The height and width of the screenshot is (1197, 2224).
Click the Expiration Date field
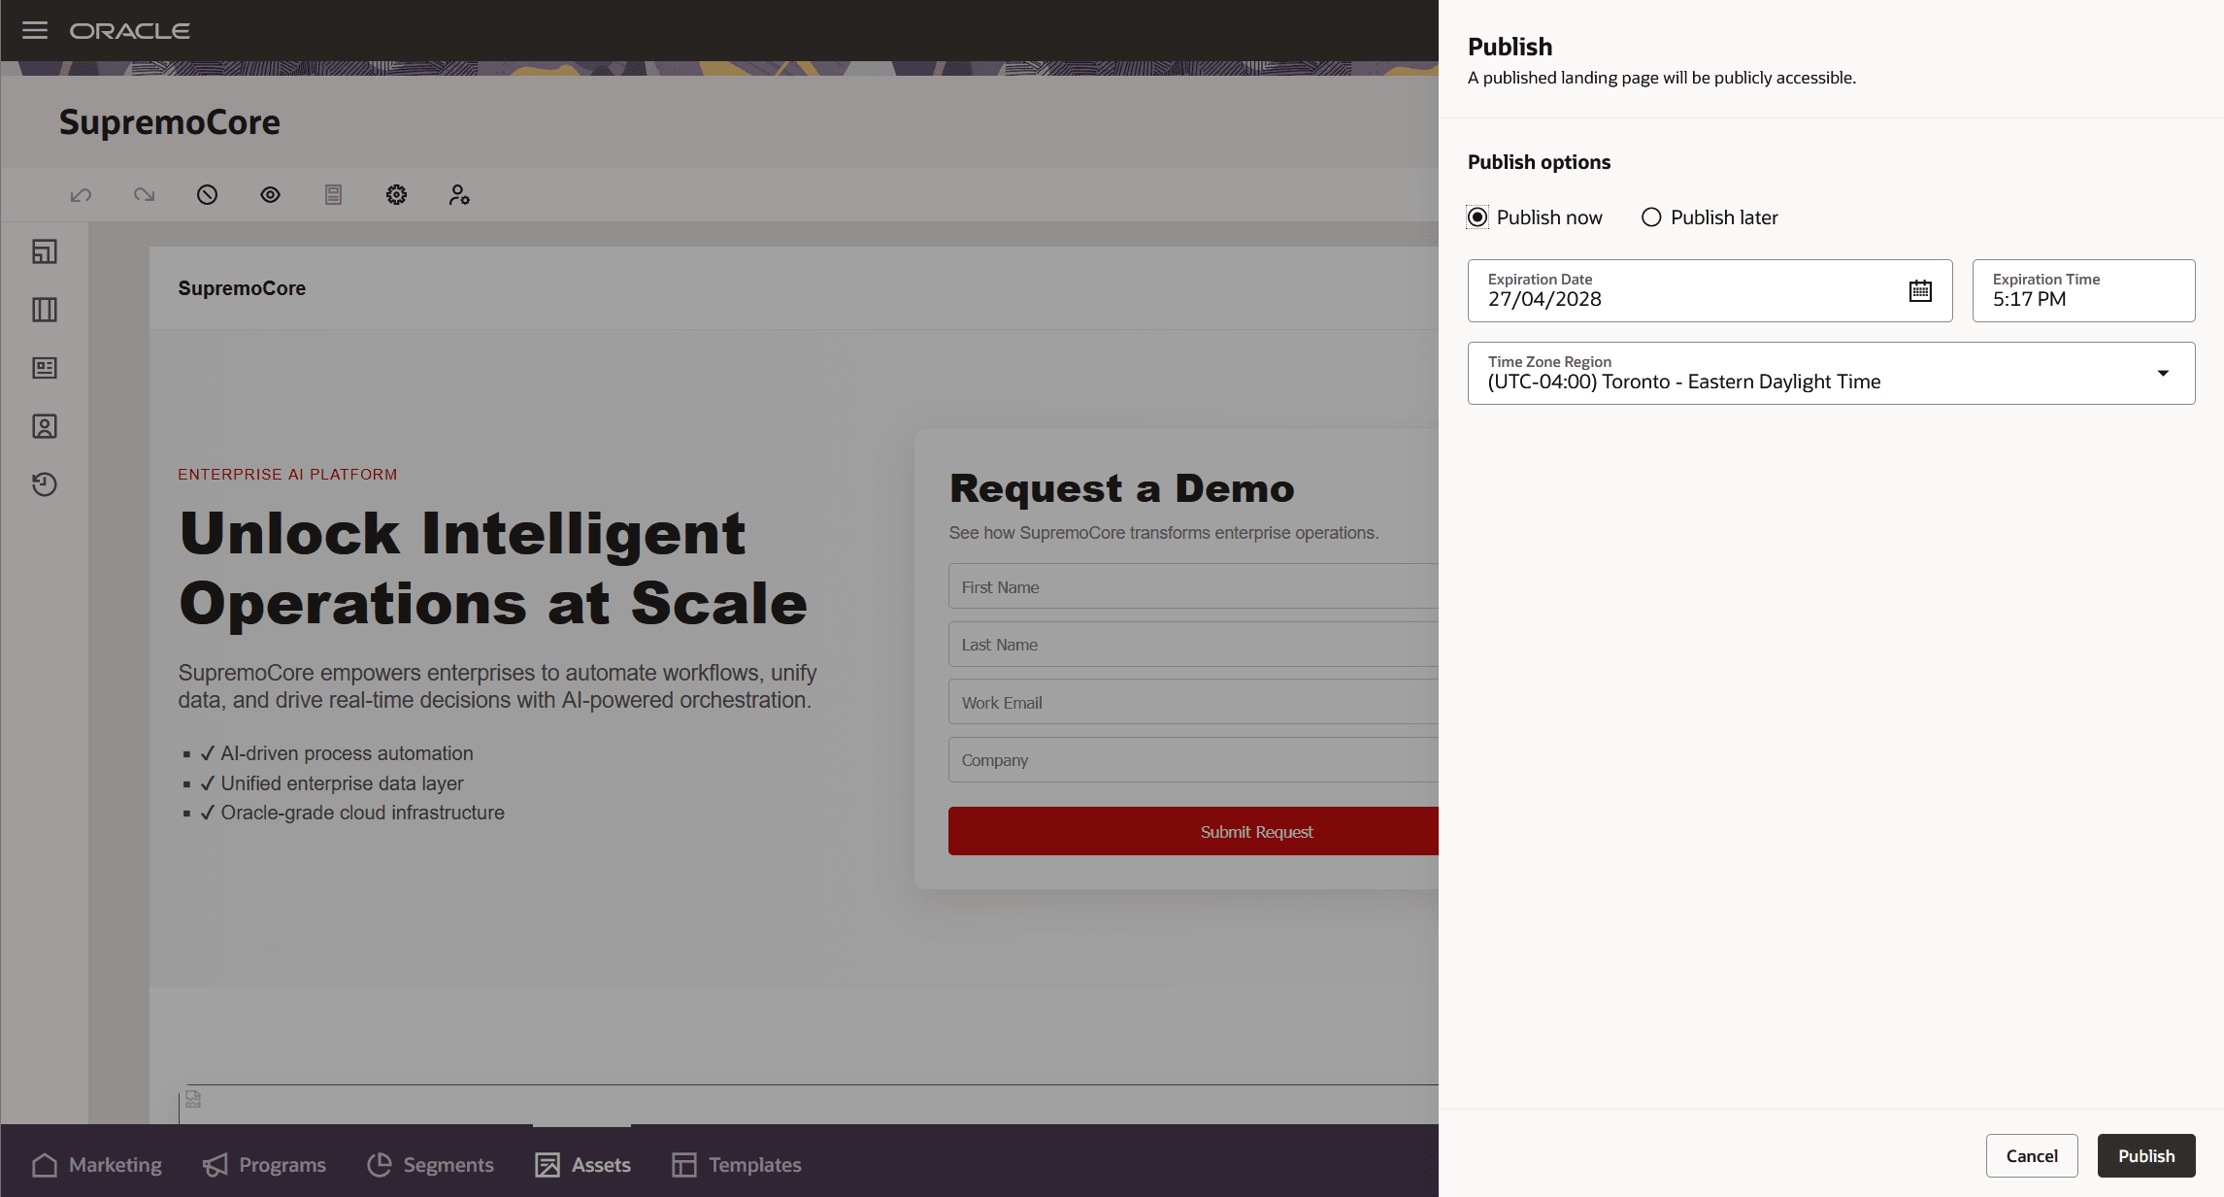click(1709, 290)
